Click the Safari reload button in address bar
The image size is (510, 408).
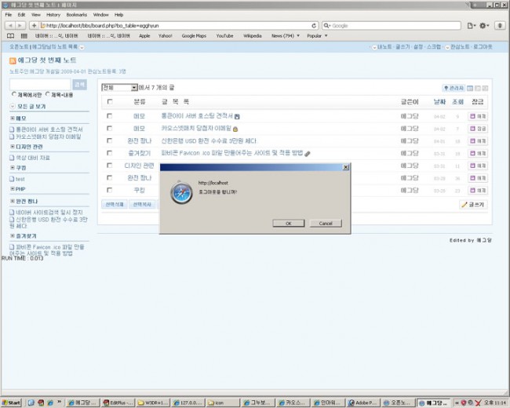click(x=314, y=25)
